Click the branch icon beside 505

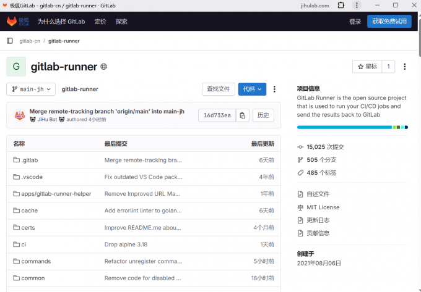pyautogui.click(x=300, y=160)
